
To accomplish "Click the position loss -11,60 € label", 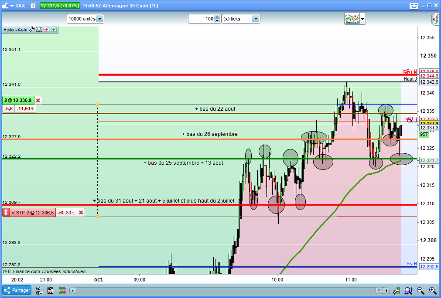I will [x=25, y=108].
